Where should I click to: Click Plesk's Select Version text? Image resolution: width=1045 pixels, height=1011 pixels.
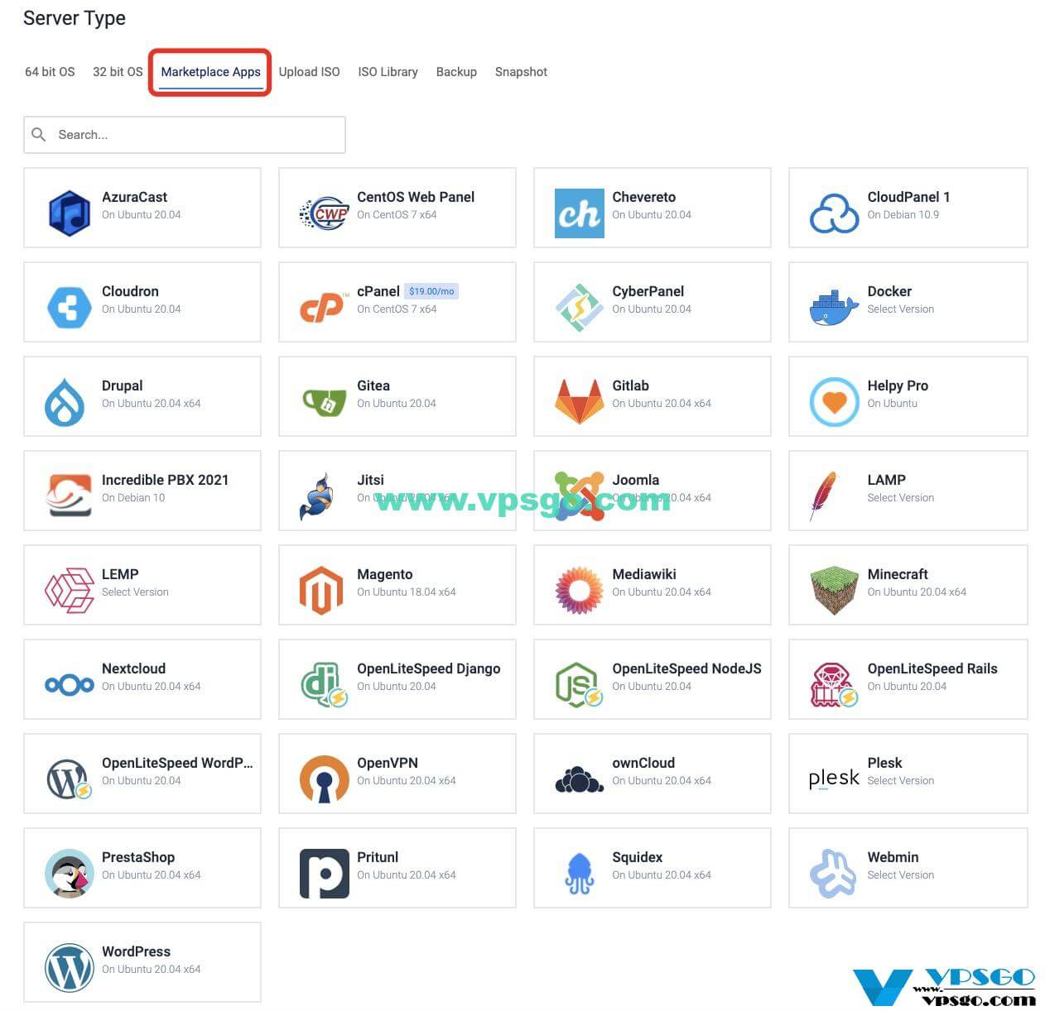pyautogui.click(x=900, y=780)
